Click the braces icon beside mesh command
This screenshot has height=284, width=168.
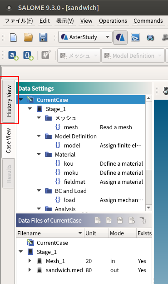point(58,127)
